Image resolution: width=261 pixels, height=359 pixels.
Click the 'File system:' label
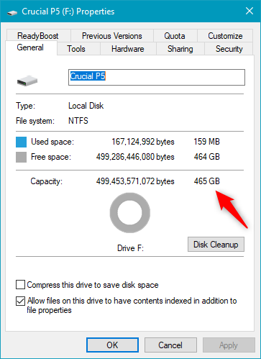[x=35, y=121]
